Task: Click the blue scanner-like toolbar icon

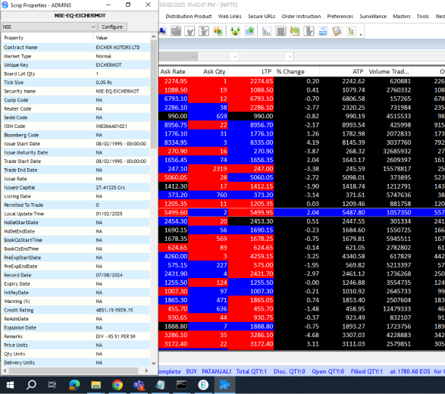Action: pyautogui.click(x=323, y=31)
